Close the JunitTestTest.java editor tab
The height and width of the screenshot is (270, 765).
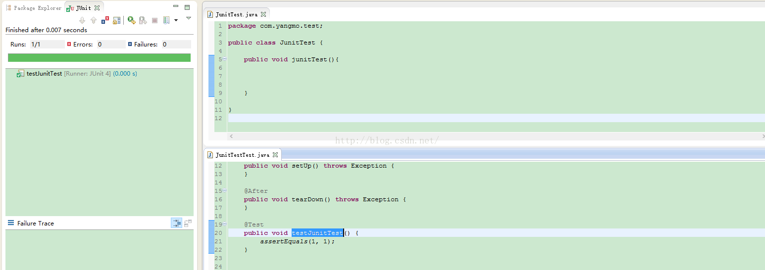tap(275, 155)
